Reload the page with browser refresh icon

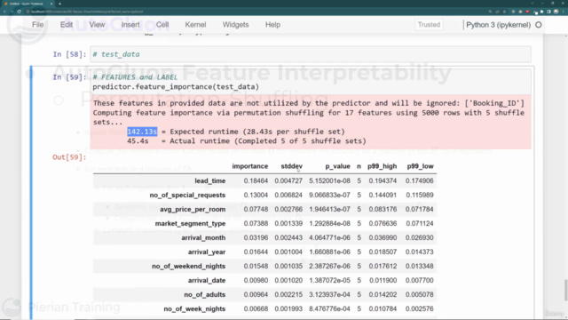pyautogui.click(x=20, y=12)
